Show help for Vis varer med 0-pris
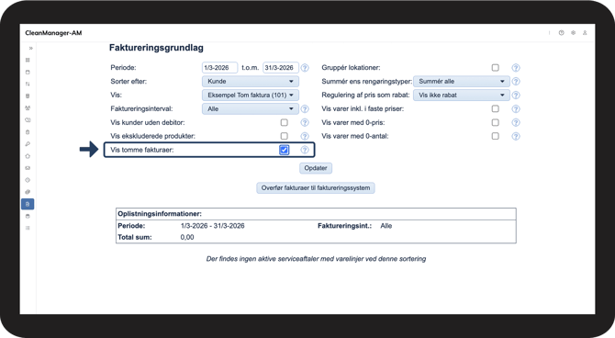This screenshot has width=615, height=338. [x=516, y=122]
